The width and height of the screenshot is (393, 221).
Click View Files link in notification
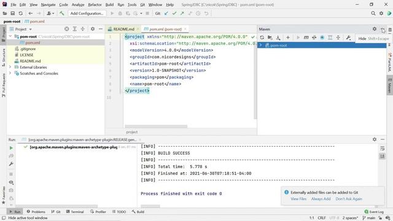point(298,199)
